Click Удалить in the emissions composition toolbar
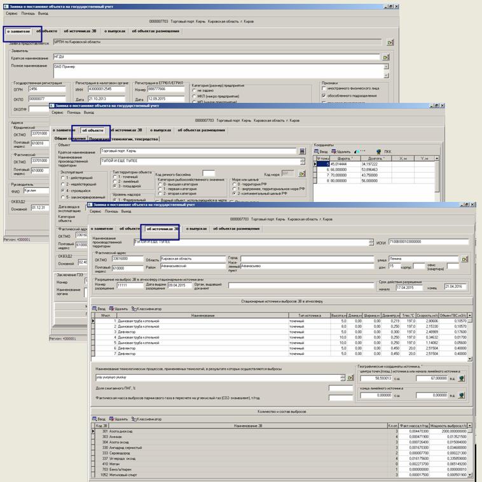The height and width of the screenshot is (482, 482). tap(118, 419)
